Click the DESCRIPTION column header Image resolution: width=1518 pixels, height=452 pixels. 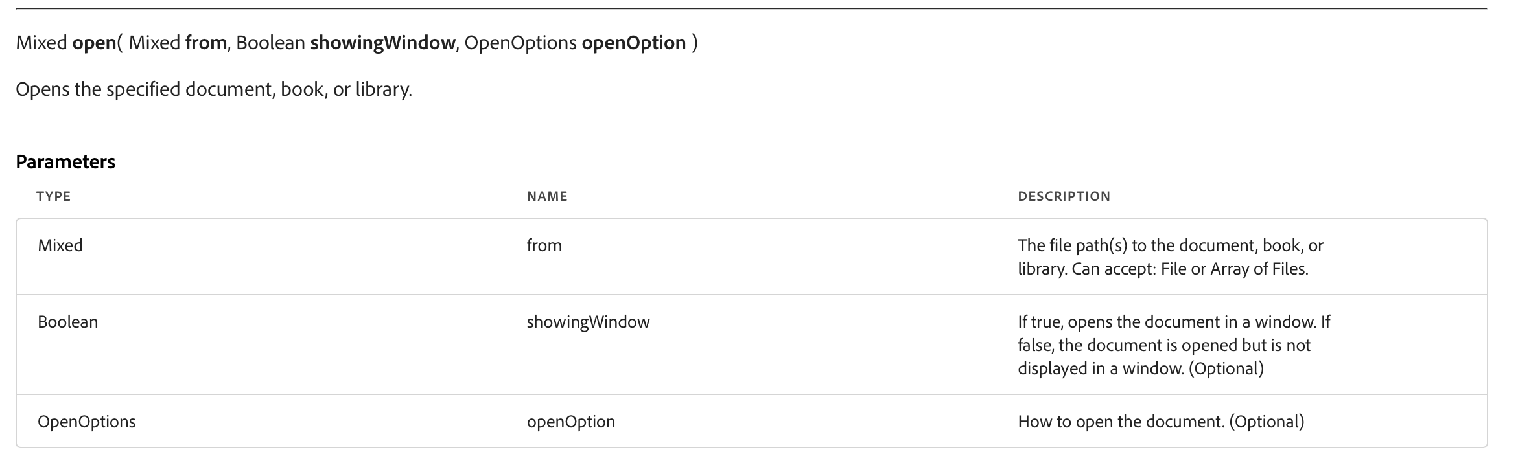point(1064,196)
